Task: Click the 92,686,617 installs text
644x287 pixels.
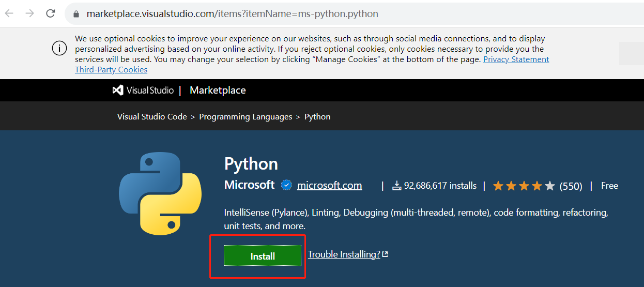Action: [440, 185]
